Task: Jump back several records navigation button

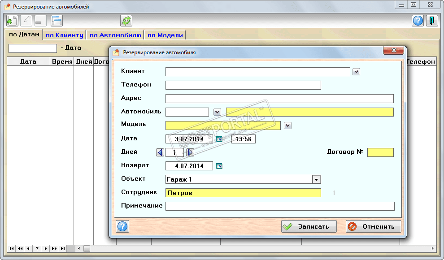Action: [x=20, y=248]
